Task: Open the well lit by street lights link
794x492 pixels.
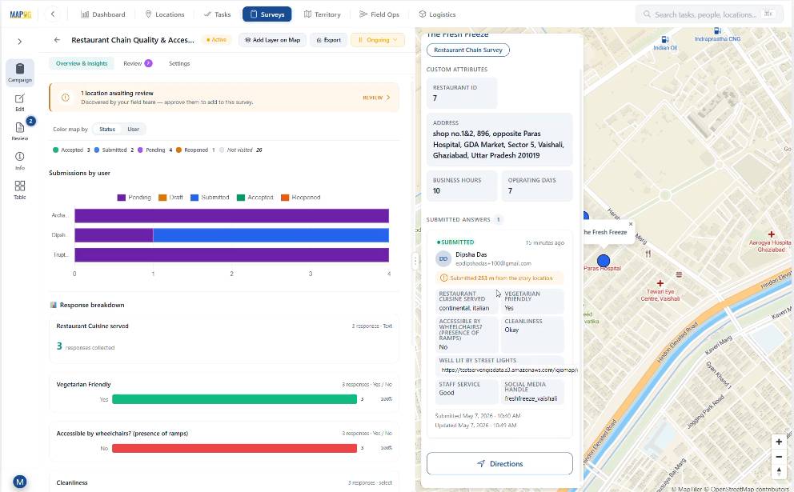Action: point(508,370)
